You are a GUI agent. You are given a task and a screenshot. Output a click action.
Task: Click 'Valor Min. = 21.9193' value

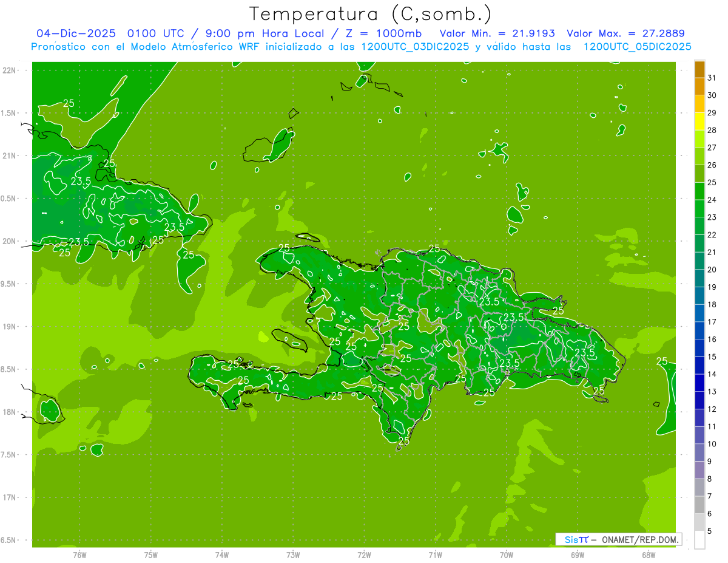[x=497, y=33]
